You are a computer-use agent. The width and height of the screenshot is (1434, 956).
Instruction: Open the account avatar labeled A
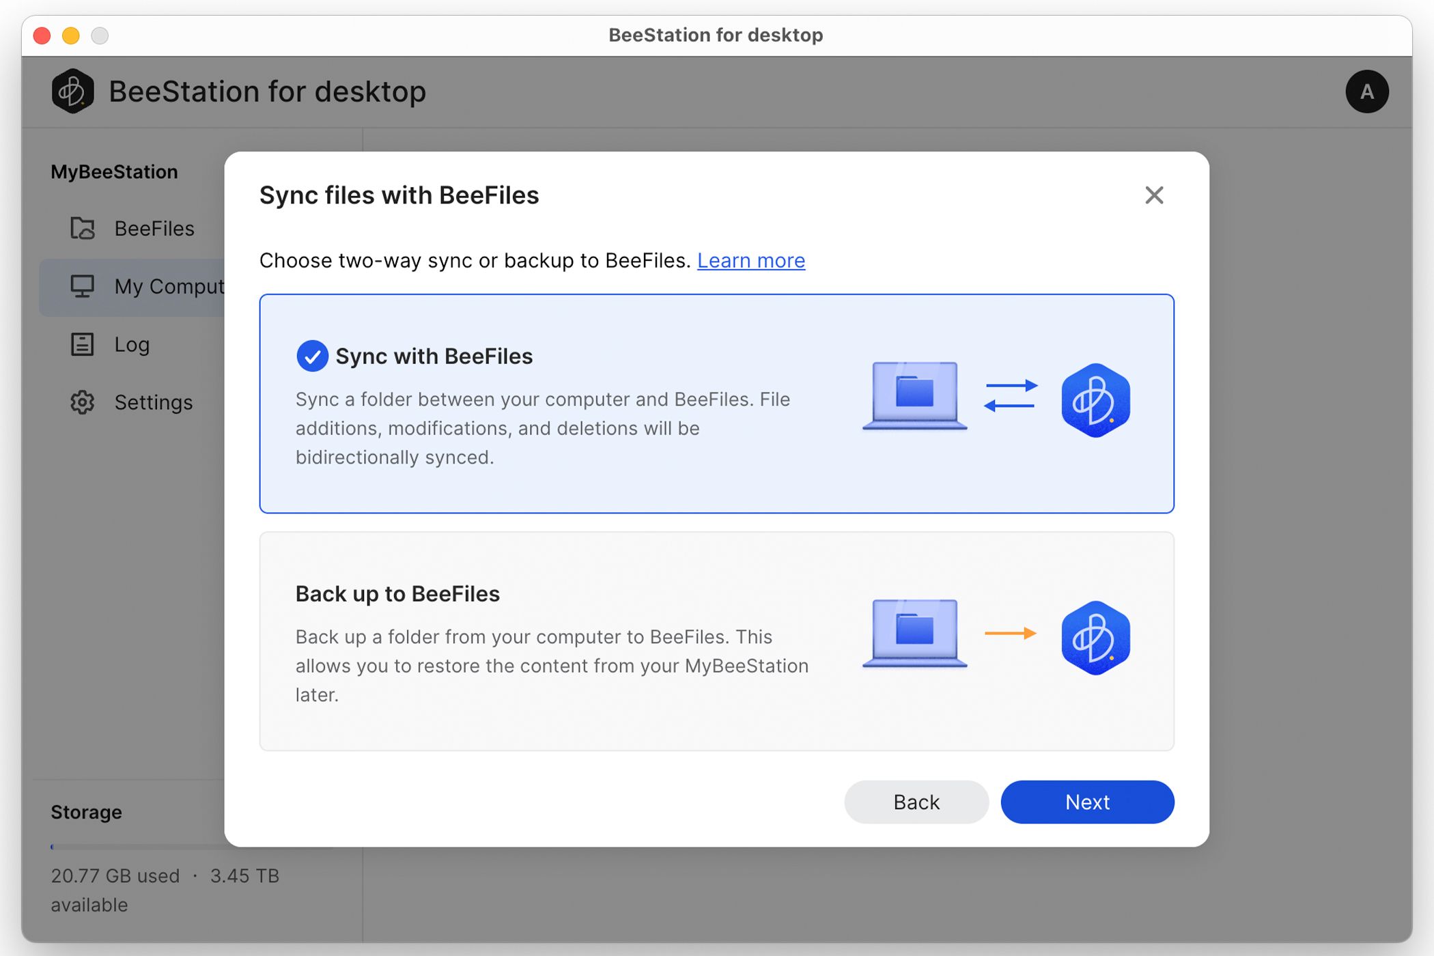(1366, 92)
